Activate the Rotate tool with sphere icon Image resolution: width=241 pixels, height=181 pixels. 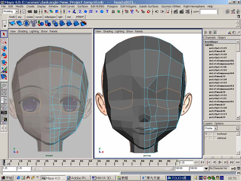pos(4,55)
